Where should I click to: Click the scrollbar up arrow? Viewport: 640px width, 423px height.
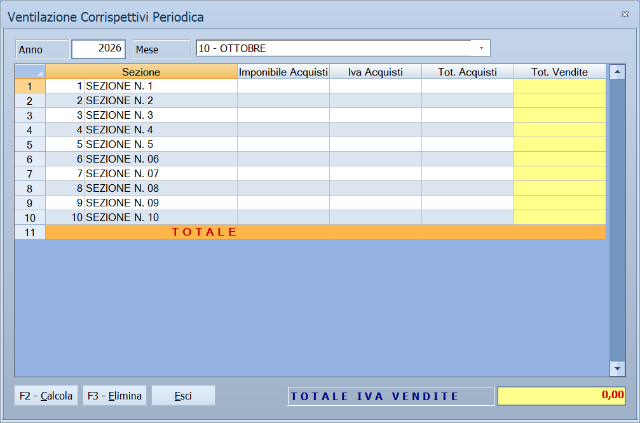pyautogui.click(x=617, y=72)
